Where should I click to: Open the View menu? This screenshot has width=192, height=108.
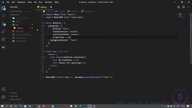[x=29, y=2]
